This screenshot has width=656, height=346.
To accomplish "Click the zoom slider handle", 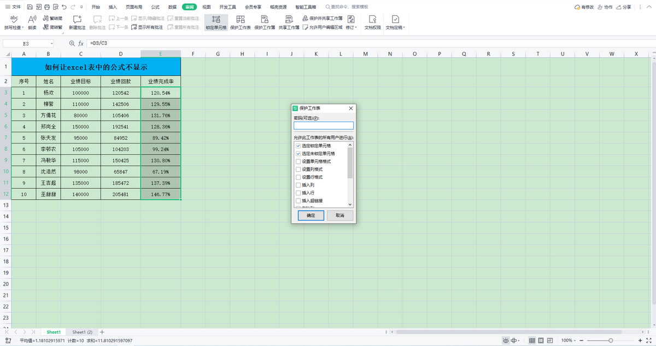I will click(611, 341).
